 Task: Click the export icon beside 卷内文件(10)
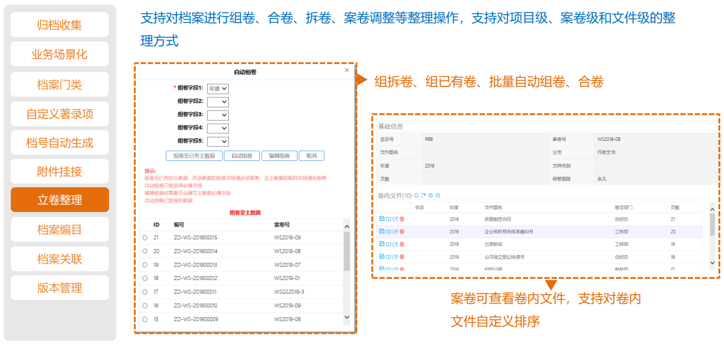point(423,196)
